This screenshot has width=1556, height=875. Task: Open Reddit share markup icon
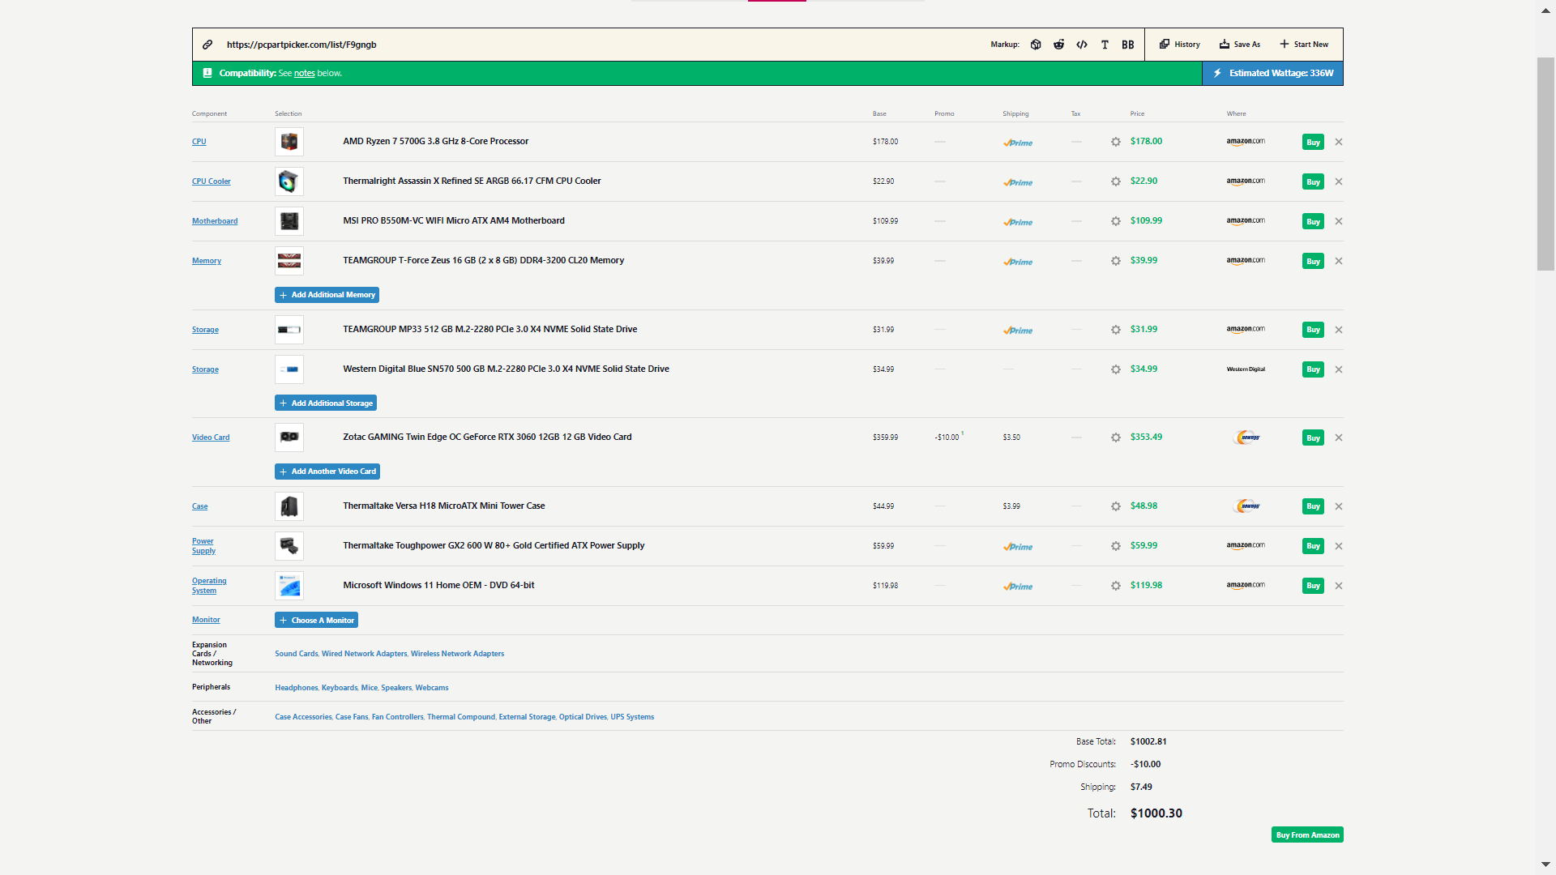[x=1058, y=44]
